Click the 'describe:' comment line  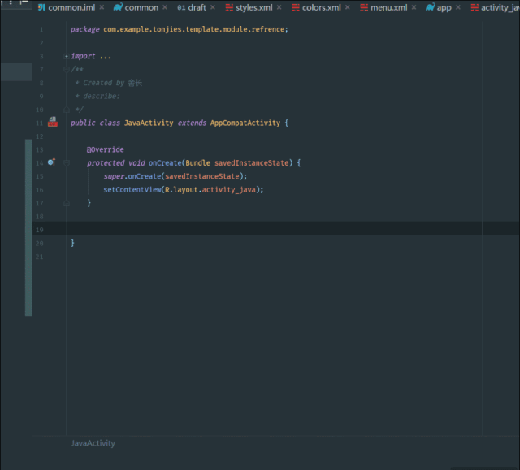click(x=97, y=97)
